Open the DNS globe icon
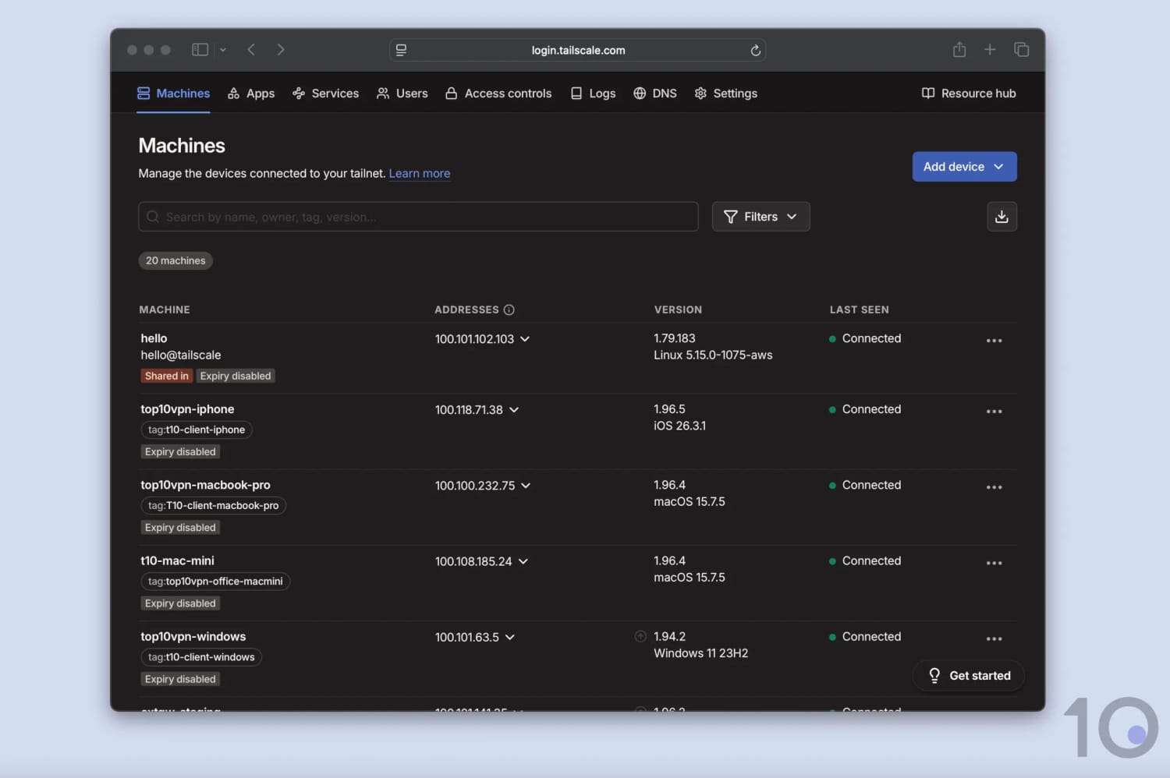The image size is (1170, 778). tap(640, 93)
